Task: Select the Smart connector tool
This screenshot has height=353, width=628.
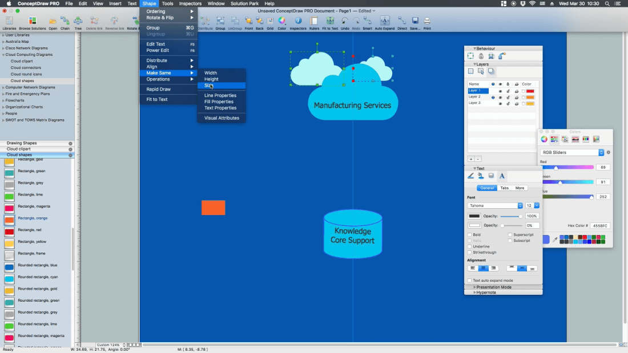Action: click(367, 22)
